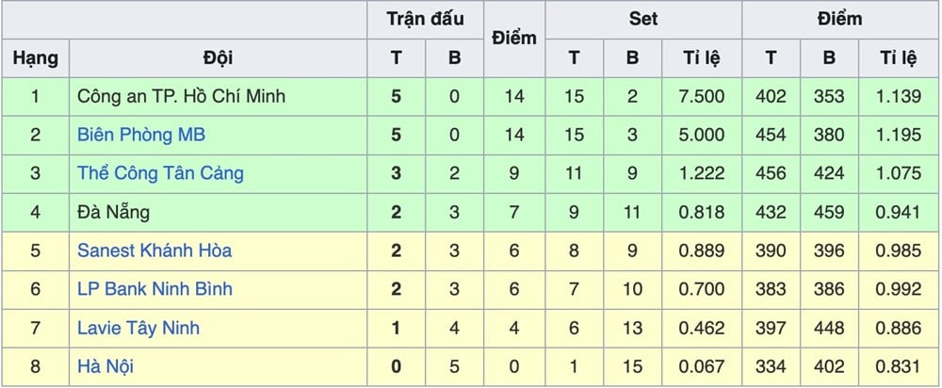This screenshot has width=942, height=388.
Task: Click the rank number 1 cell
Action: (35, 96)
